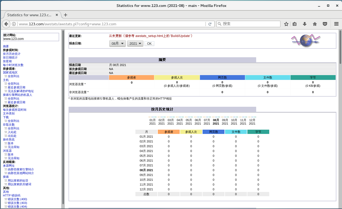Open 存取次数 sidebar link

pos(9,125)
